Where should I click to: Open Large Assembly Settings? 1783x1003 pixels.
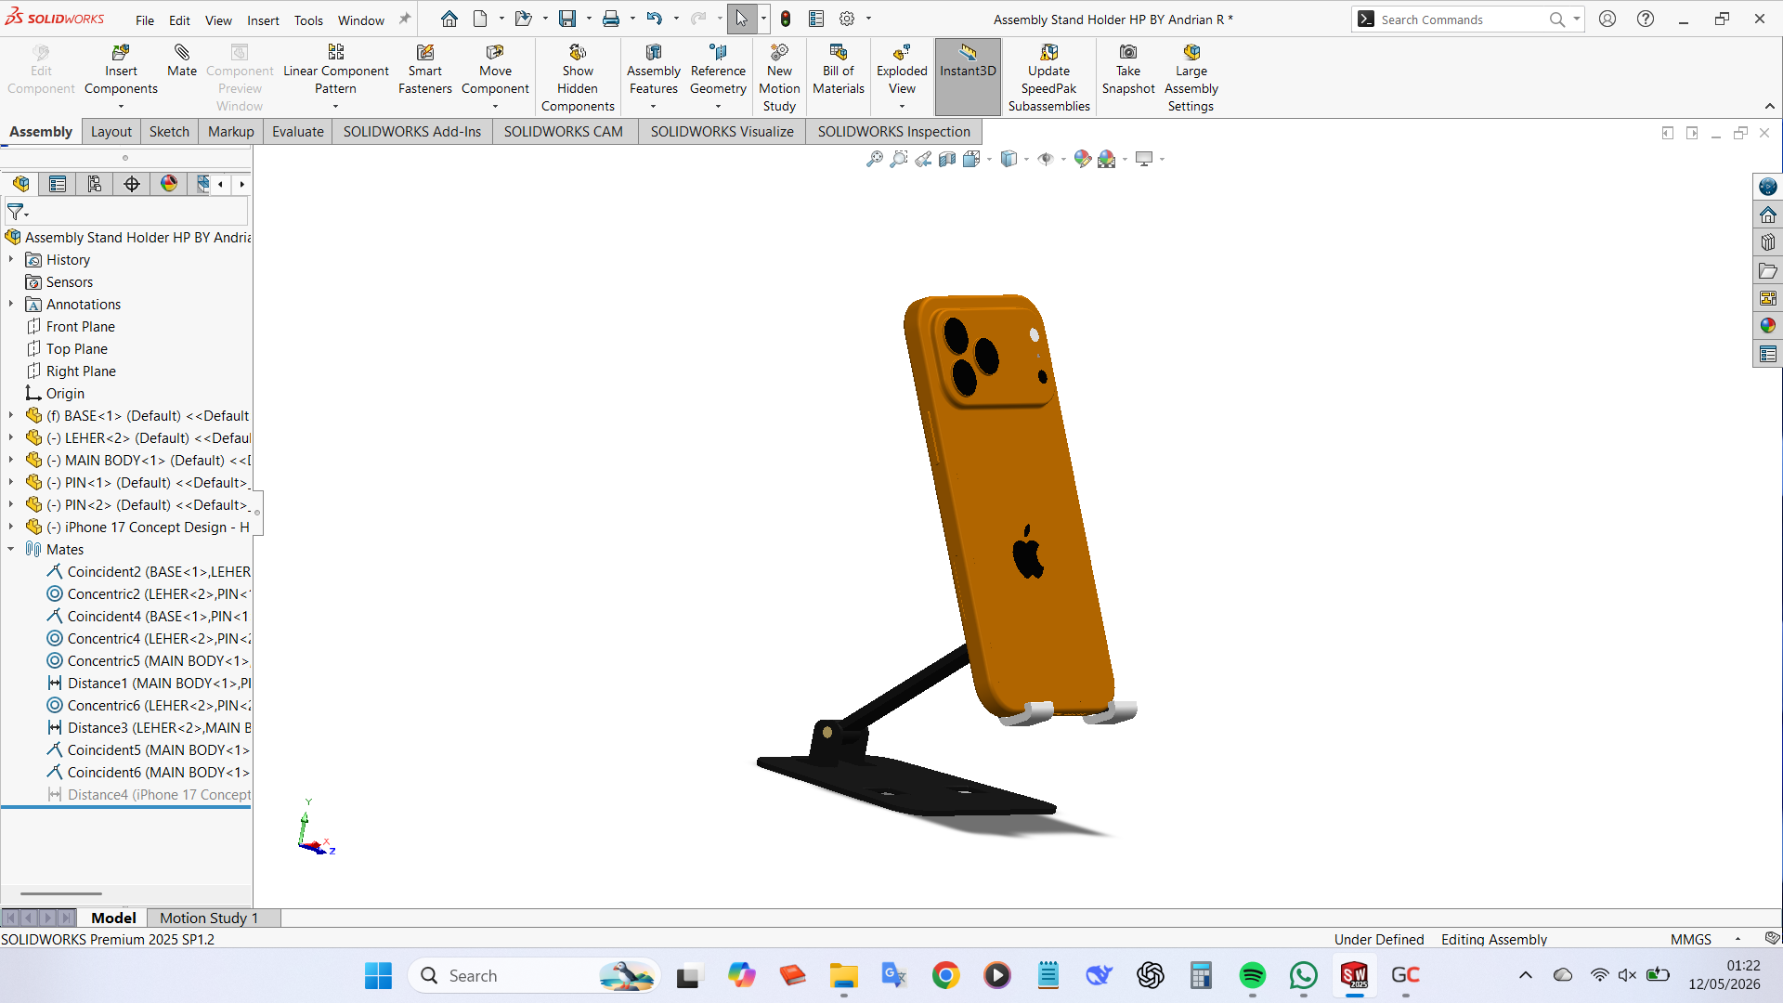pyautogui.click(x=1191, y=78)
